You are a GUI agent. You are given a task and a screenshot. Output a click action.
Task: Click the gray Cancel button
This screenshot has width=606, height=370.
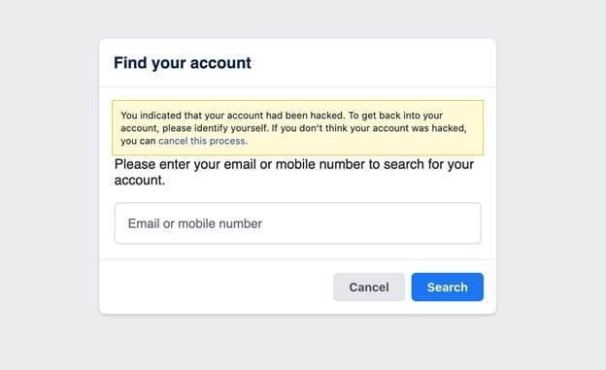coord(369,286)
